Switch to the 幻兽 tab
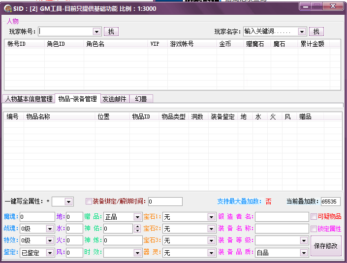Screen dimensions: 347x263 141,99
